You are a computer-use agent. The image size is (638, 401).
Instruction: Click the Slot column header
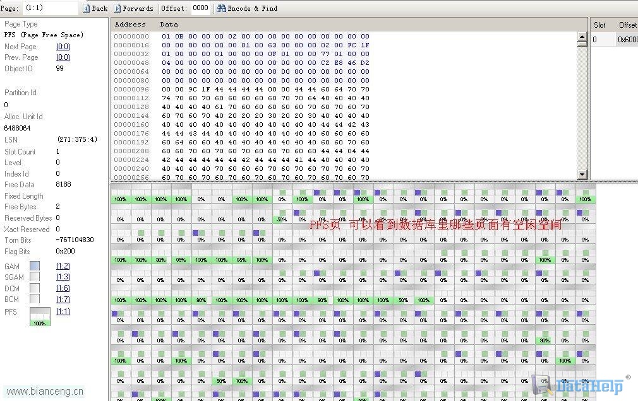pos(600,25)
